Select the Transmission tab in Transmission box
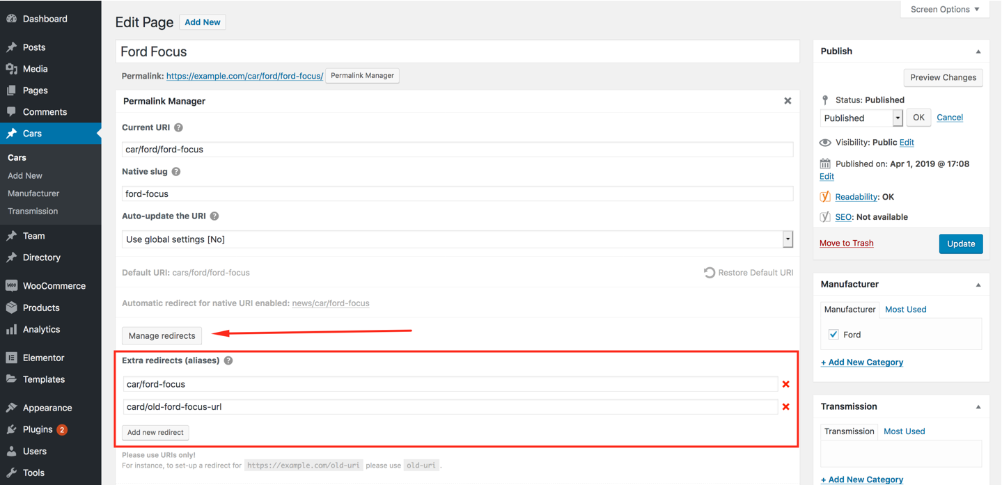1002x485 pixels. 849,431
